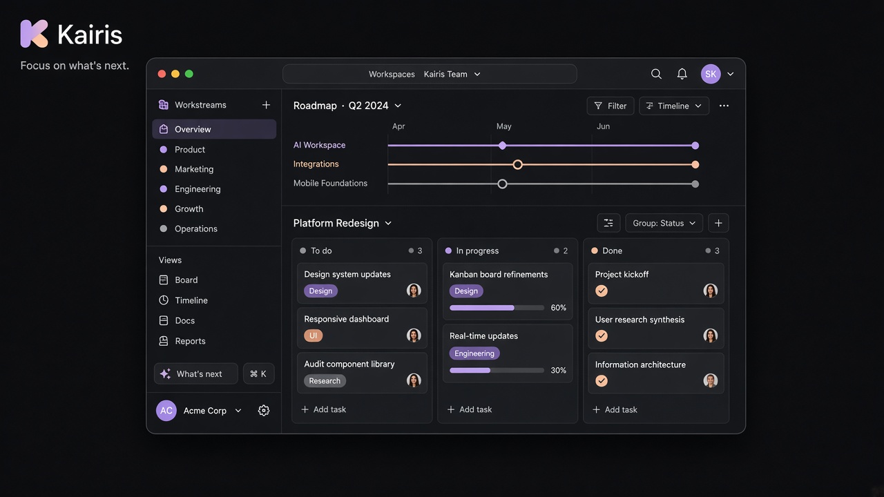Image resolution: width=884 pixels, height=497 pixels.
Task: Click assignee avatar on Information architecture
Action: pos(711,380)
